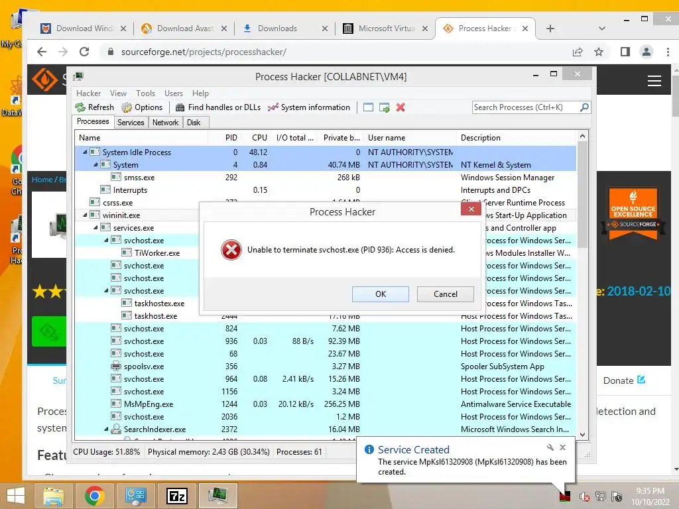
Task: Click OK in the error dialog
Action: (380, 294)
